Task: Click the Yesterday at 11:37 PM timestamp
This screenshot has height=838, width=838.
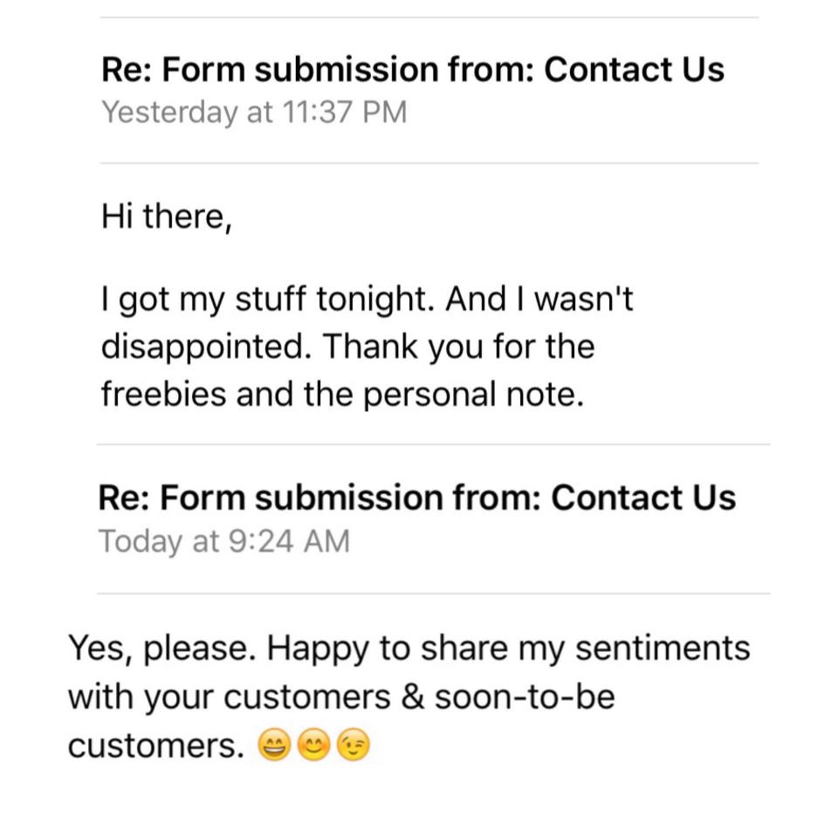Action: coord(254,113)
